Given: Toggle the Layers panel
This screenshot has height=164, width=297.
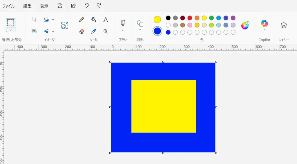Looking at the screenshot, I should click(x=284, y=25).
